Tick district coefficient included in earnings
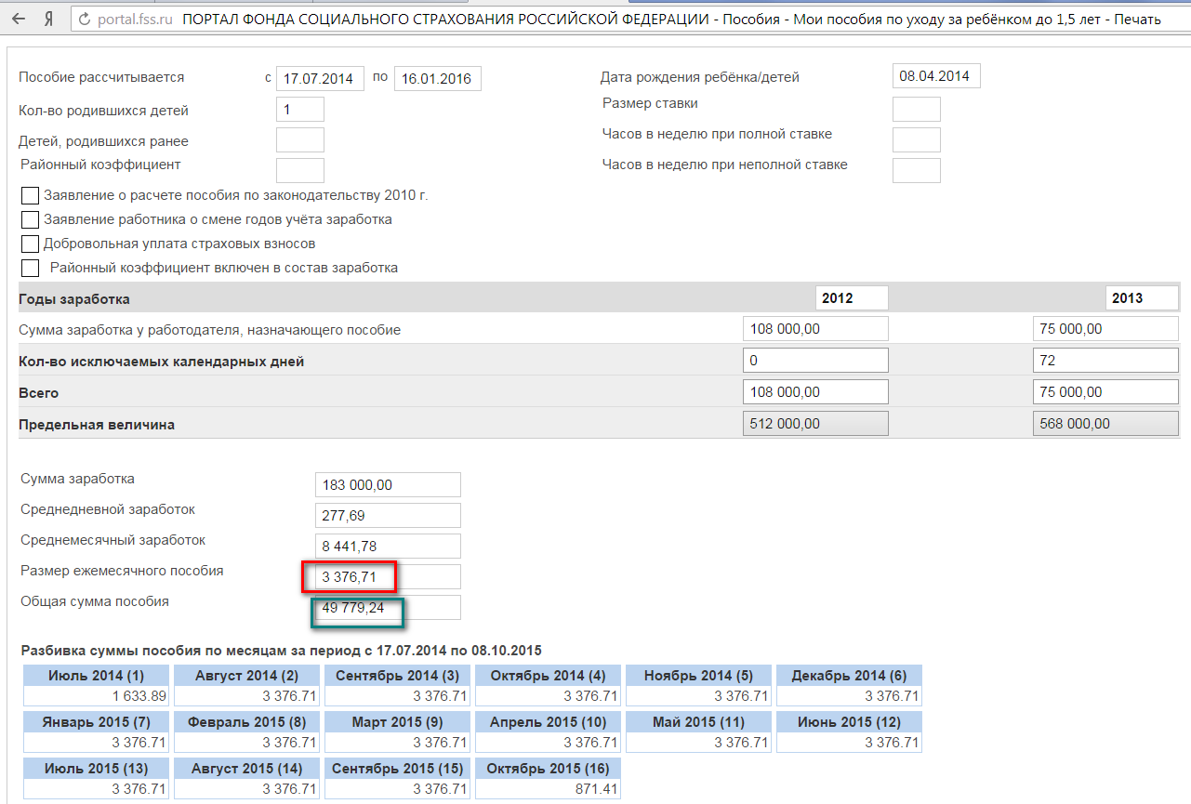The image size is (1191, 804). pyautogui.click(x=30, y=268)
